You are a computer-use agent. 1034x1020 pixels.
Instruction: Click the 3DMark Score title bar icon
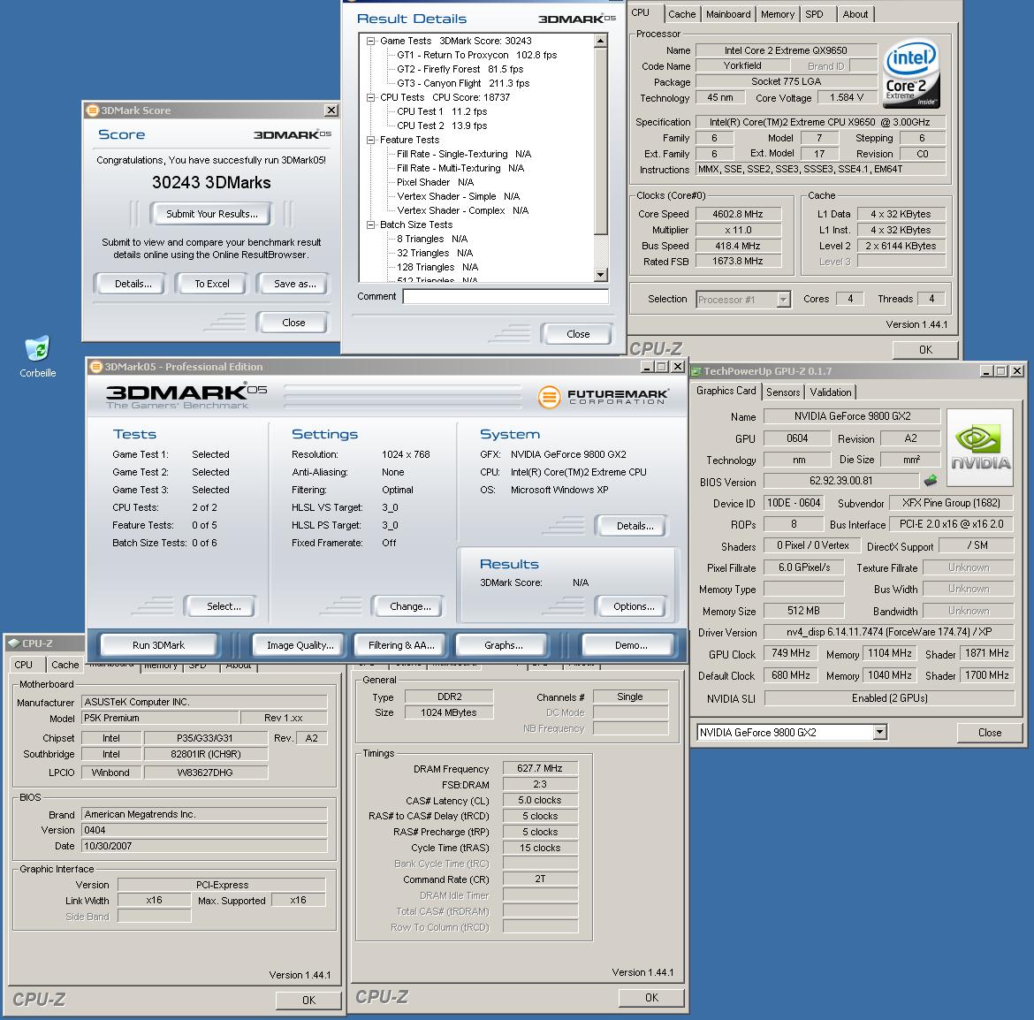click(93, 110)
